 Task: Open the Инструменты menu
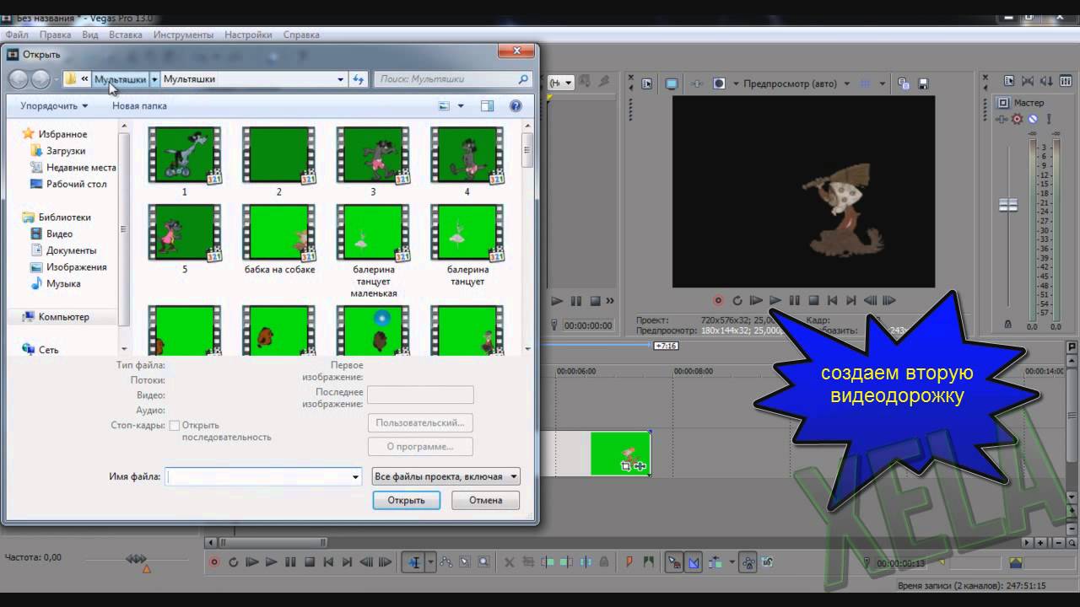pos(183,35)
